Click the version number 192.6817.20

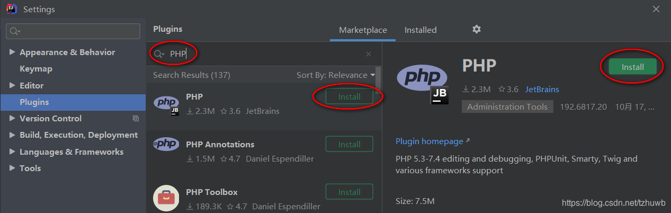[x=583, y=106]
